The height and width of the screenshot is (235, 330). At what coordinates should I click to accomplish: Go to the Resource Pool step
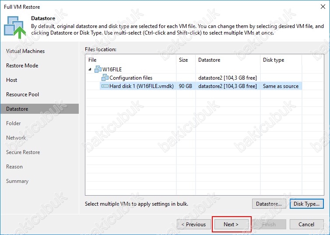point(22,95)
